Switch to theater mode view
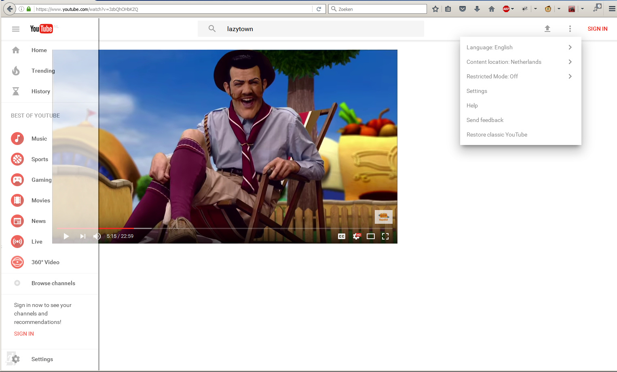The width and height of the screenshot is (617, 372). (x=371, y=236)
